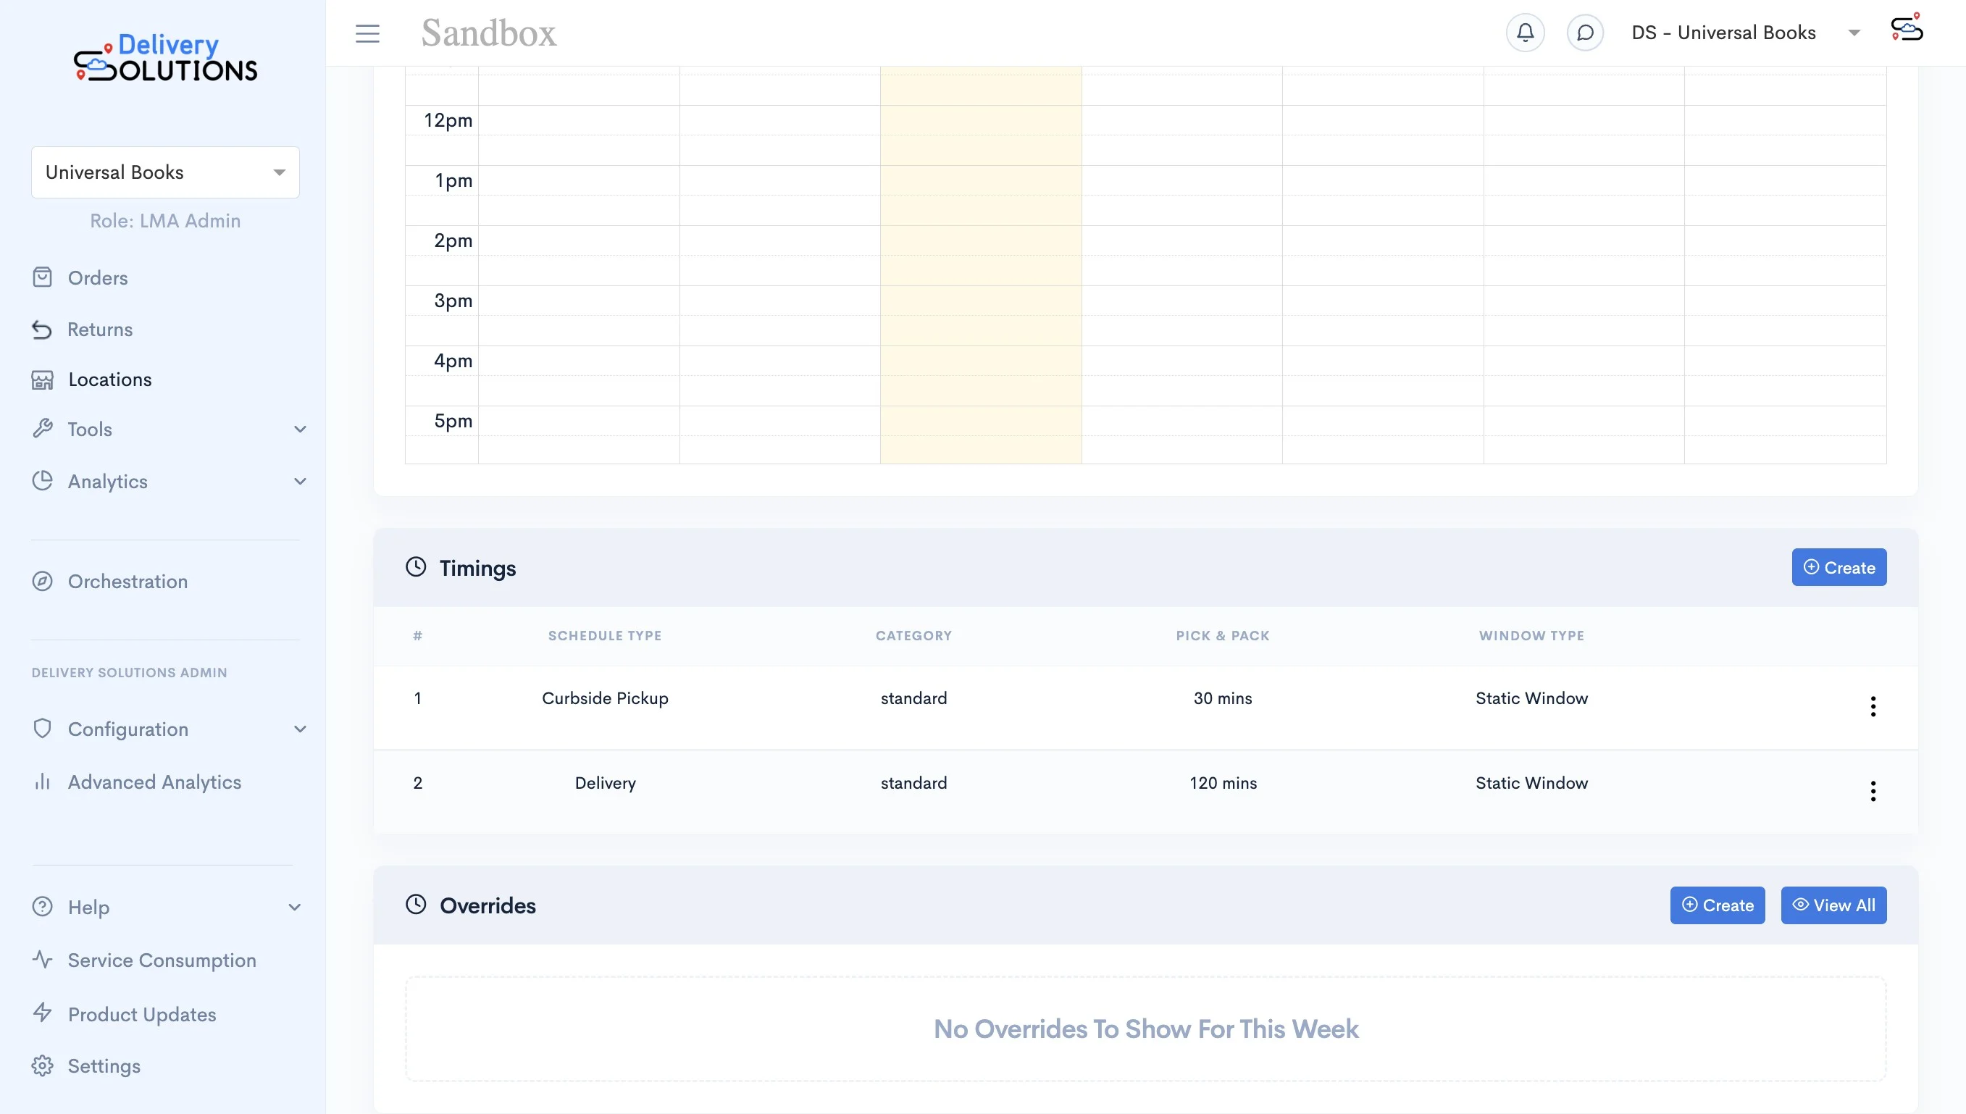The width and height of the screenshot is (1966, 1114).
Task: Click Static Window in the Curbside Pickup row
Action: point(1531,698)
